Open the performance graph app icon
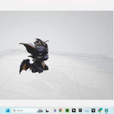Screen dimensions: 114x114 87,111
